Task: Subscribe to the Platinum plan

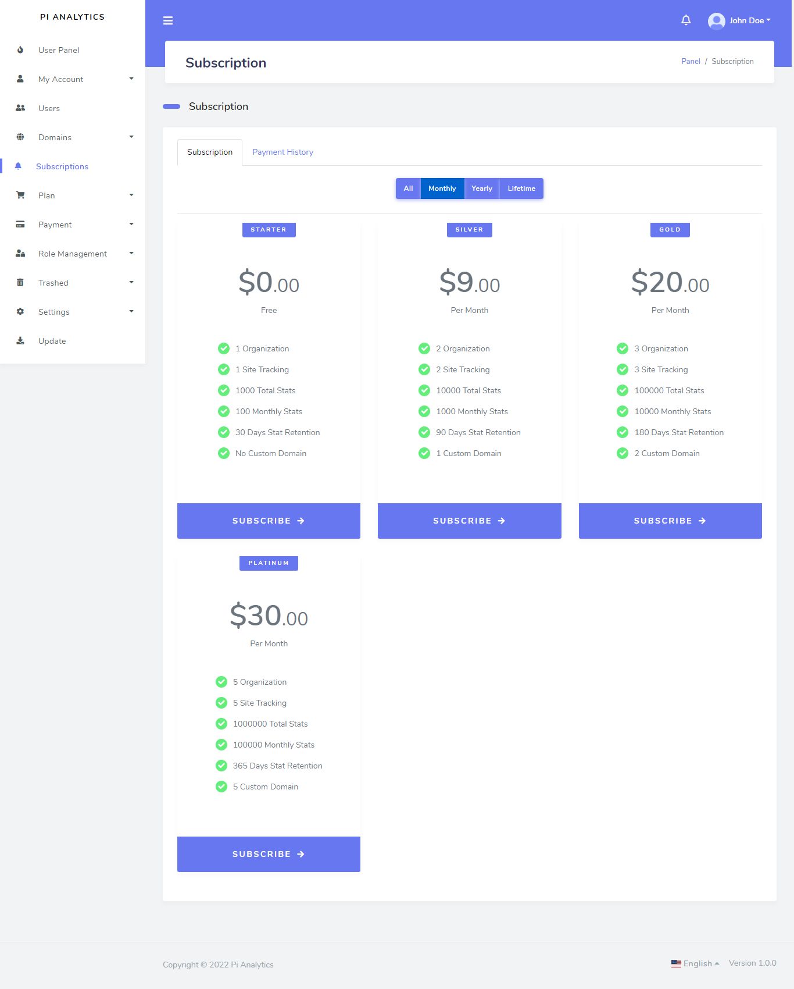Action: (x=269, y=854)
